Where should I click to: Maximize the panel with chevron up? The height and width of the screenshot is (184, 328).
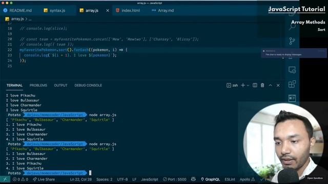pyautogui.click(x=270, y=85)
